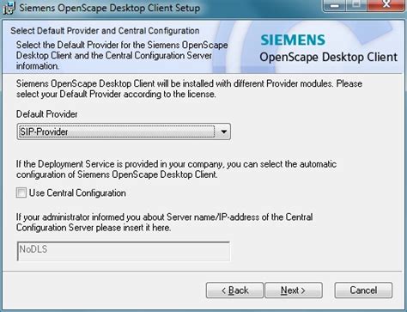Proceed with the Next button

[294, 291]
